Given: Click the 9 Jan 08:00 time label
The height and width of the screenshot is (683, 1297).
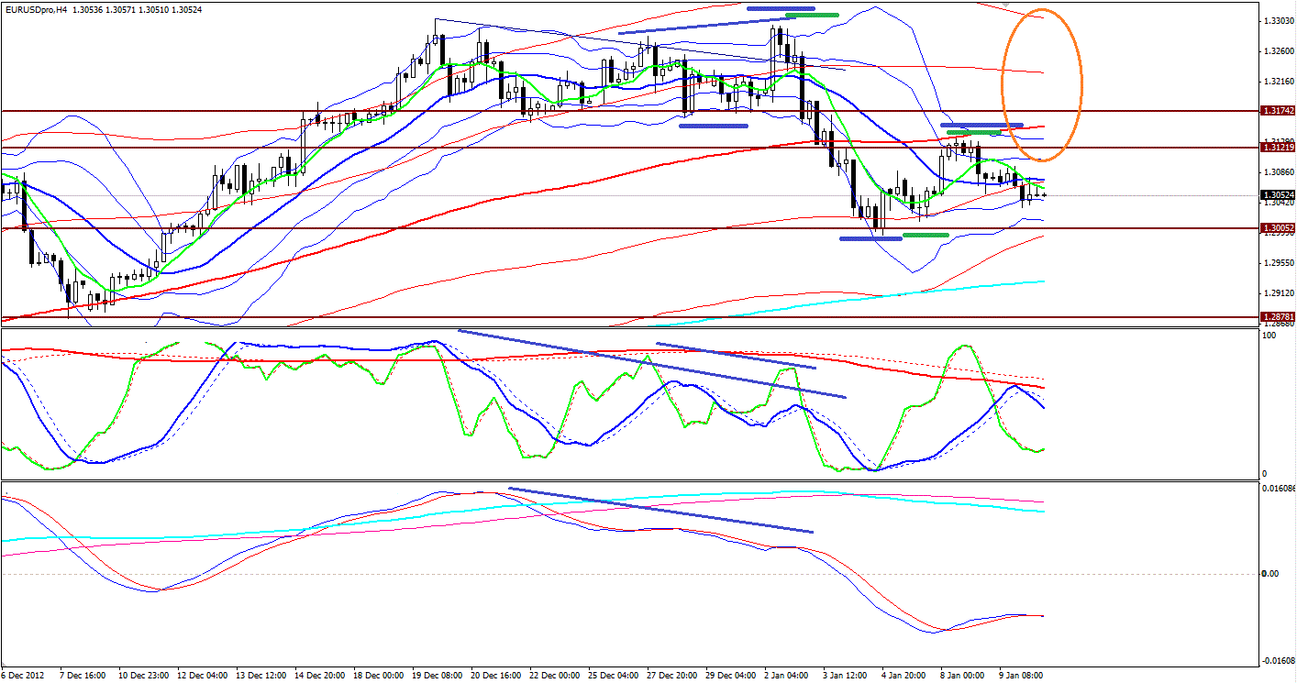Looking at the screenshot, I should pos(1022,675).
